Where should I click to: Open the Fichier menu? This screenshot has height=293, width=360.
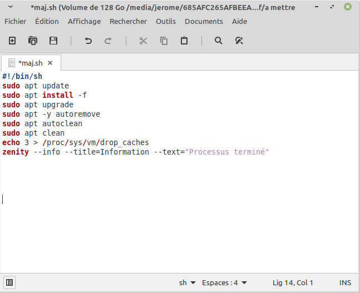point(16,21)
